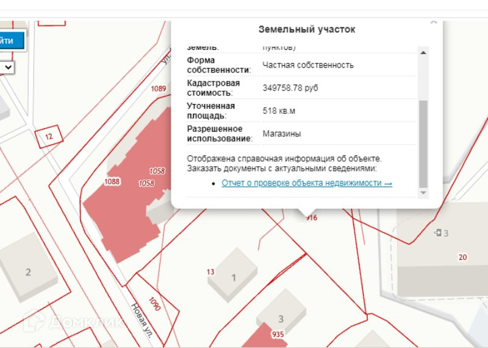
Task: Click building numbered 2 on map
Action: pyautogui.click(x=28, y=267)
